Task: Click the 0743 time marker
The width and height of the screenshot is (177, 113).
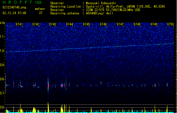Action: (53, 24)
